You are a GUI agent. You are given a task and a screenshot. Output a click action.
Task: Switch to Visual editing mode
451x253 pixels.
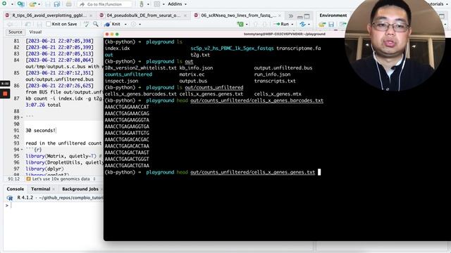pyautogui.click(x=35, y=32)
